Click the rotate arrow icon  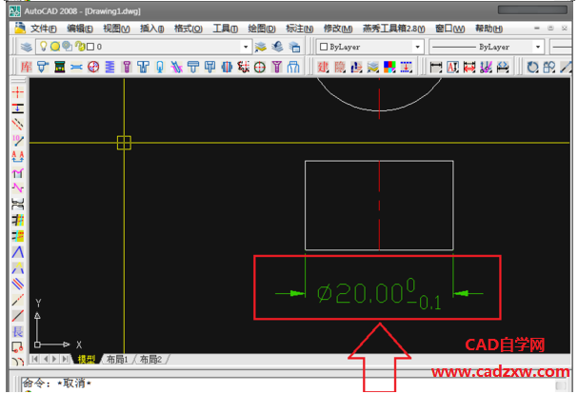(x=532, y=67)
